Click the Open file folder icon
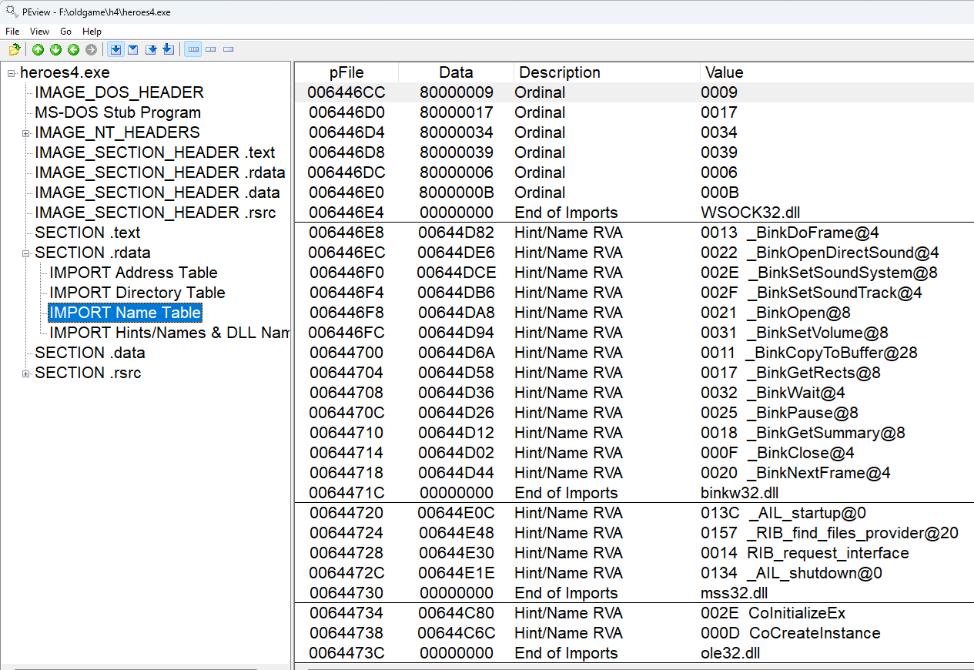974x670 pixels. [14, 50]
